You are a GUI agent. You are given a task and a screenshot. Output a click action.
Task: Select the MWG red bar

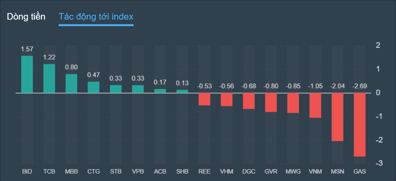(x=293, y=103)
